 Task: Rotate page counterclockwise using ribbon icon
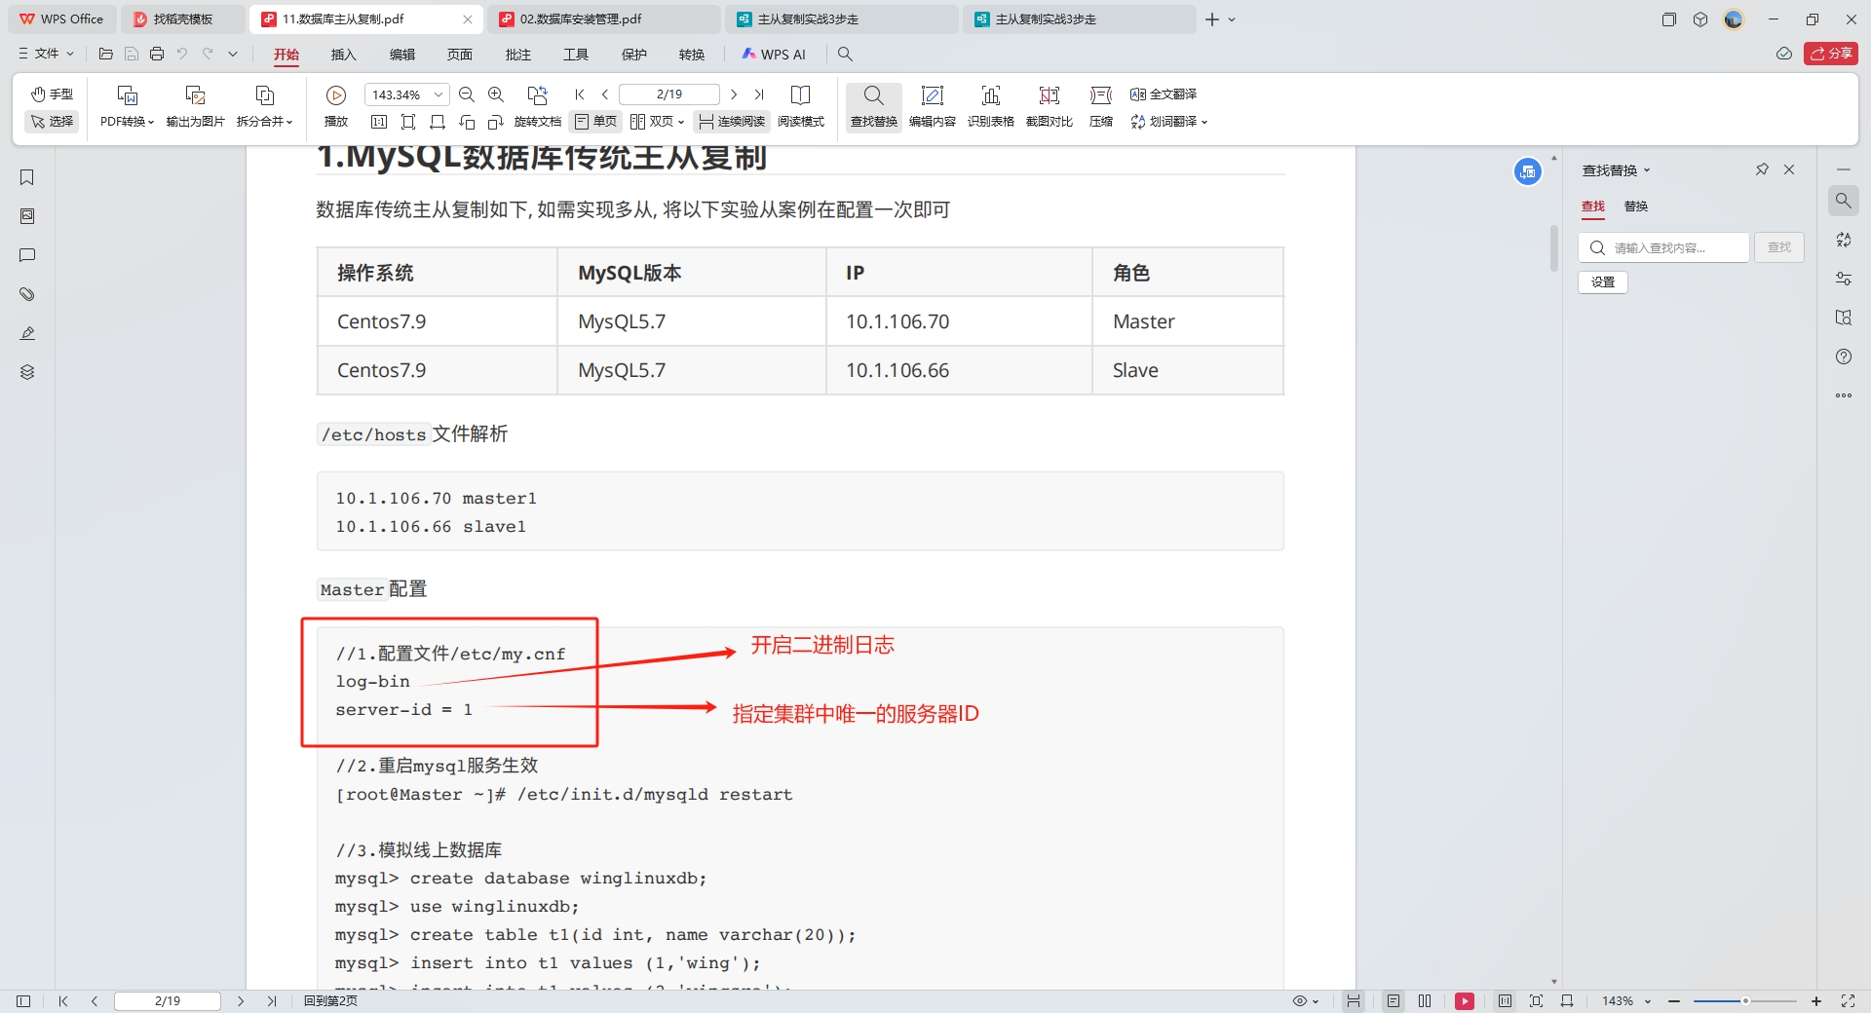[x=467, y=122]
